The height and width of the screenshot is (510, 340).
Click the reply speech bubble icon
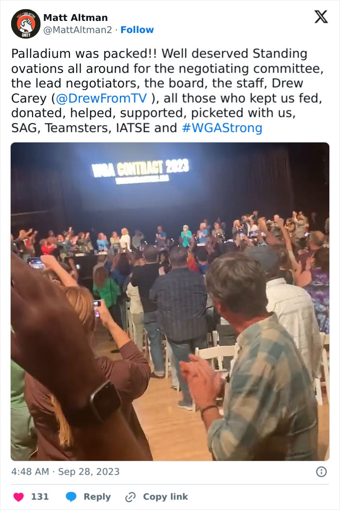pyautogui.click(x=71, y=497)
